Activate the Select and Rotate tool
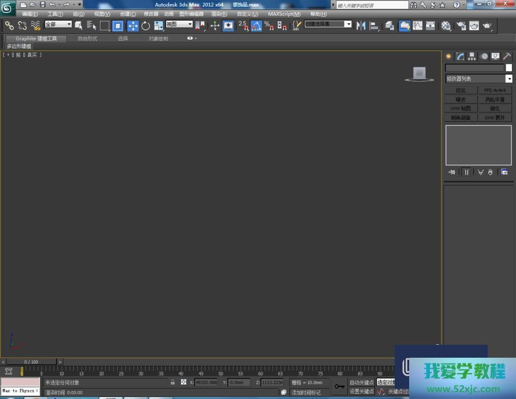This screenshot has width=516, height=399. 146,26
